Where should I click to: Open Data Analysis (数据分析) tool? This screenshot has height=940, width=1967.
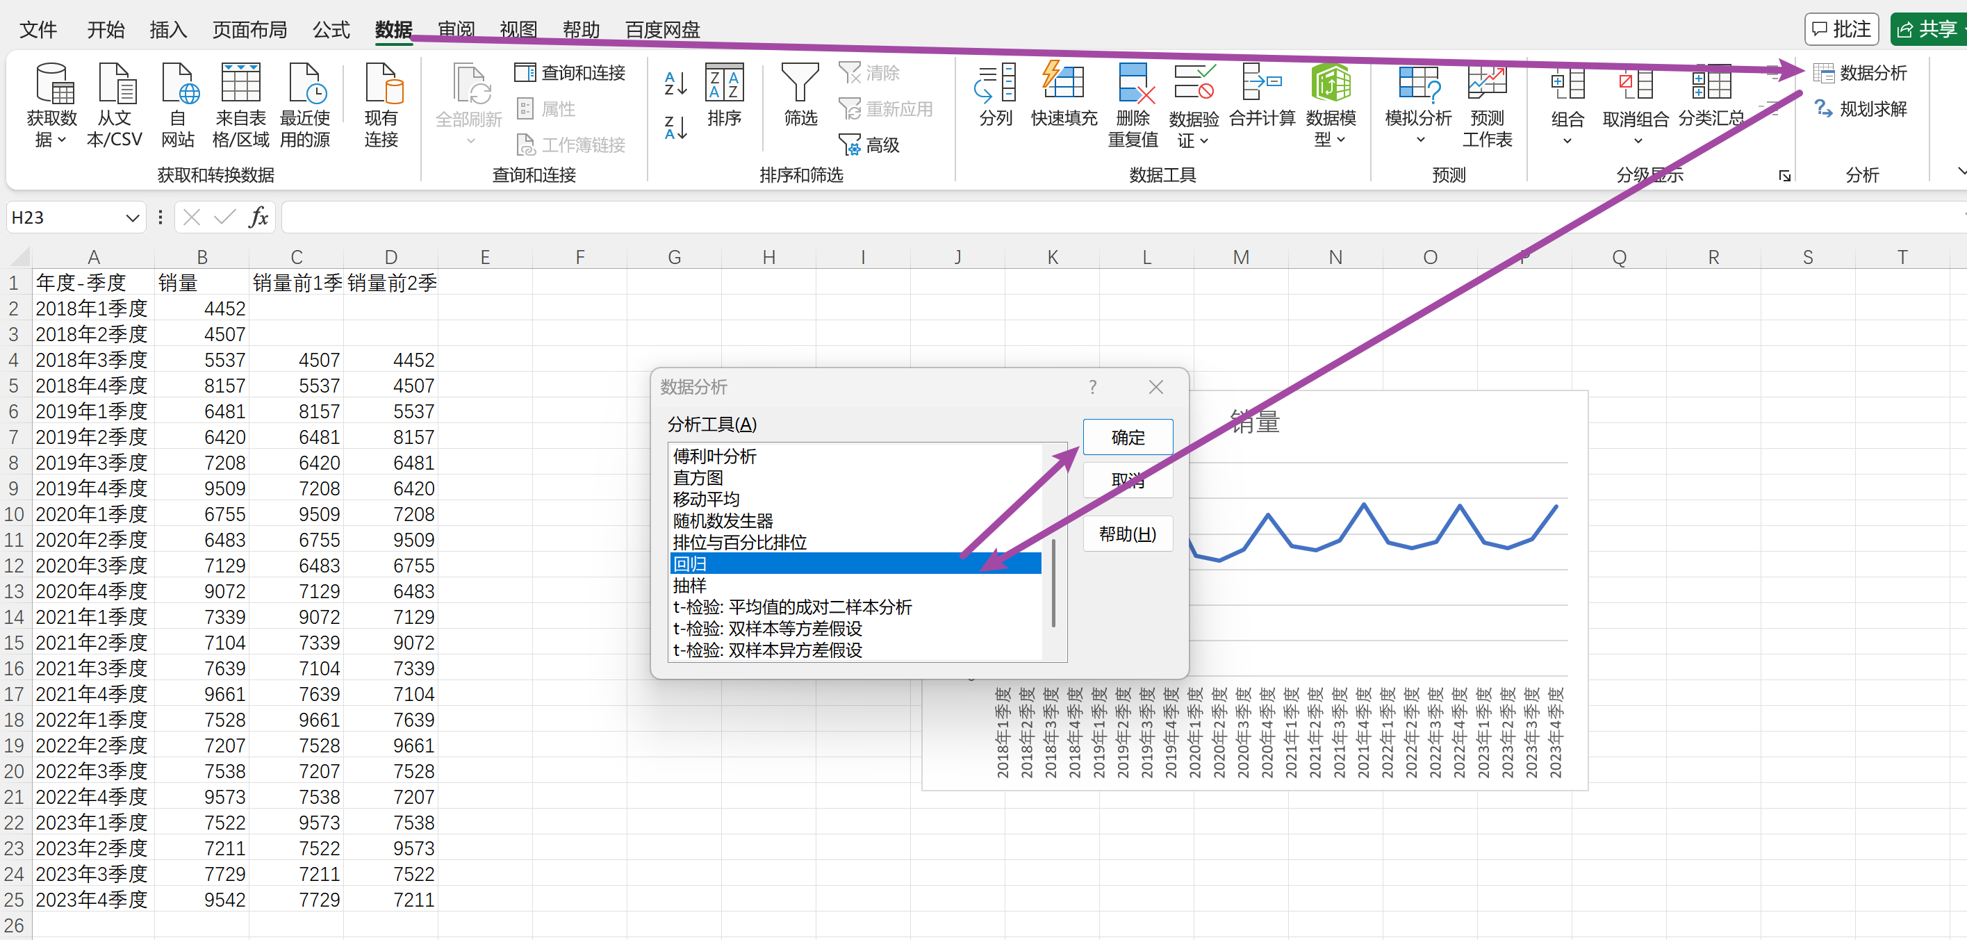coord(1859,72)
